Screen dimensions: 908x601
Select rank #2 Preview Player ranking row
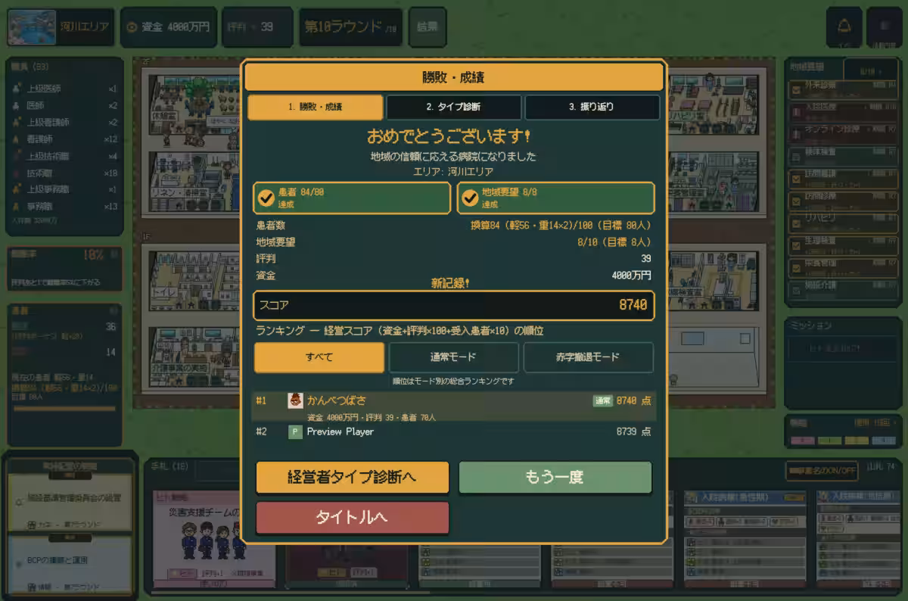point(454,432)
